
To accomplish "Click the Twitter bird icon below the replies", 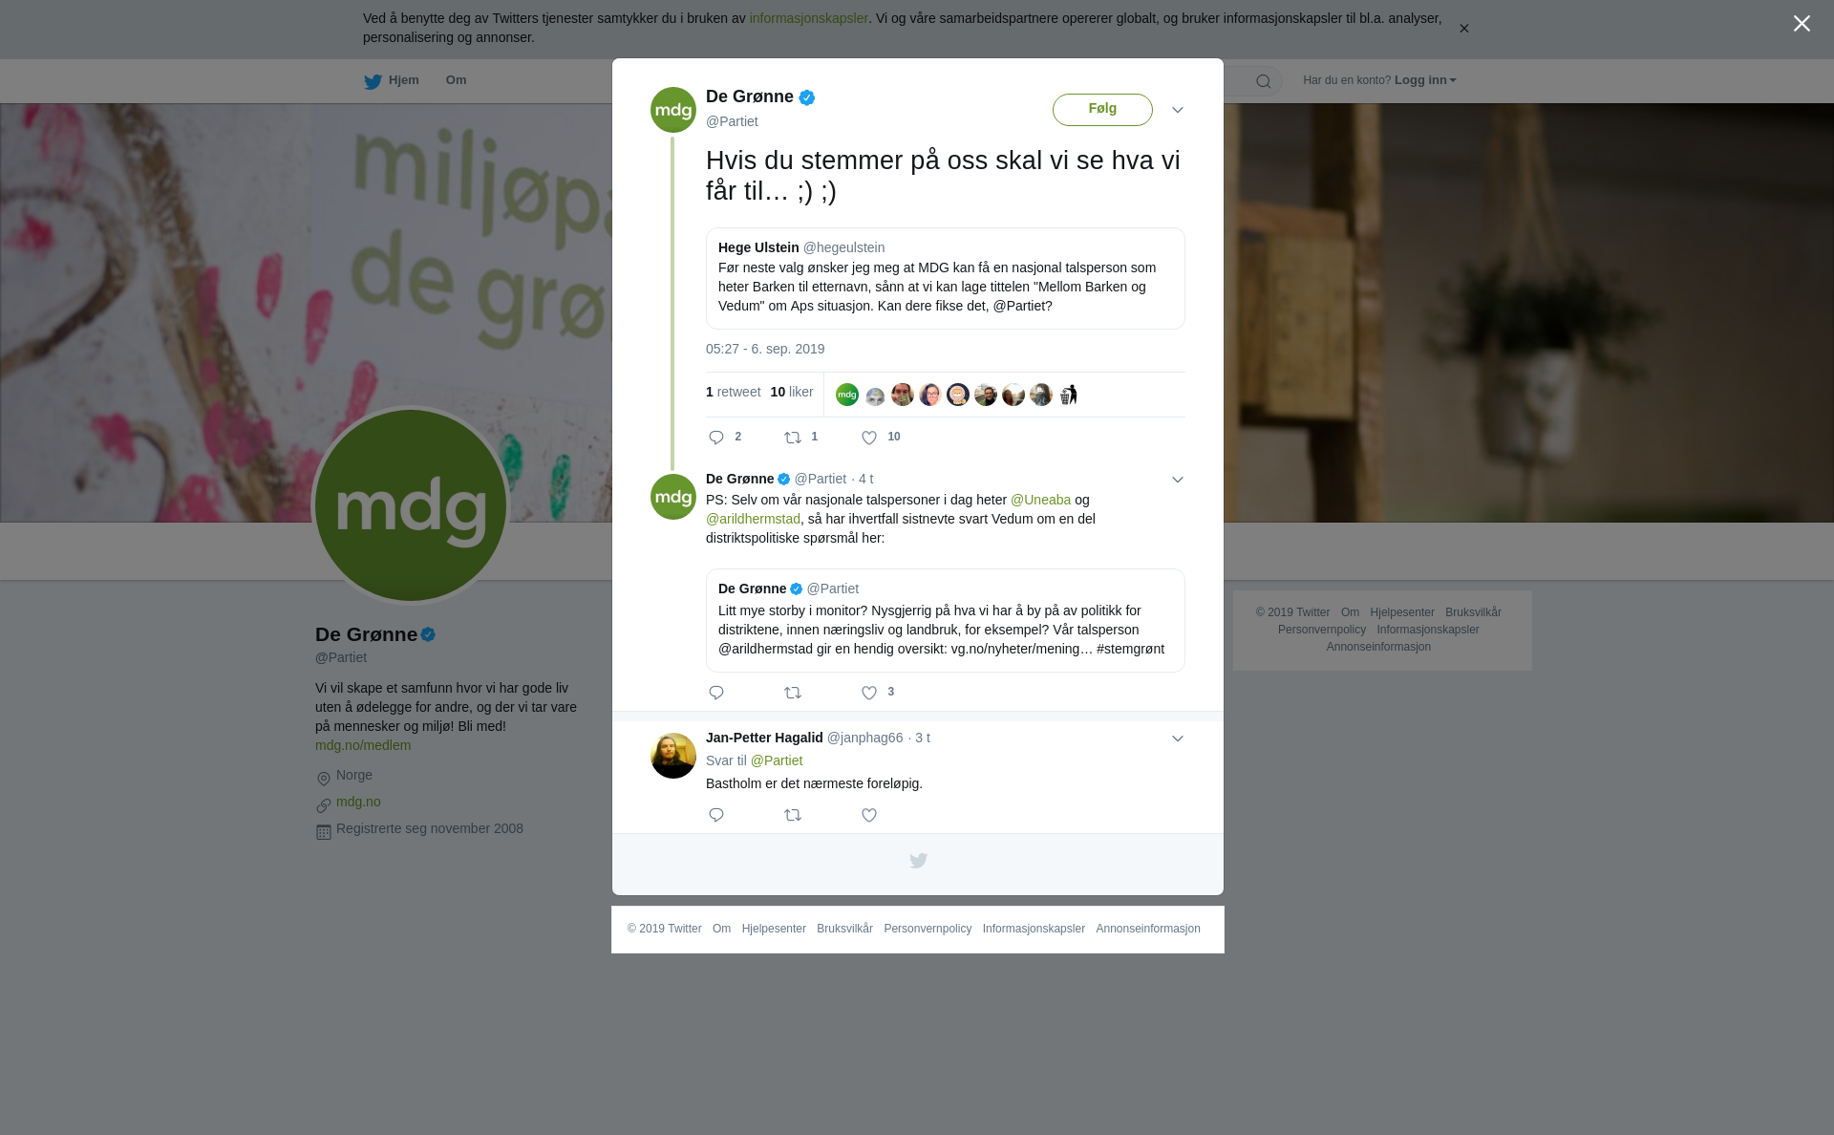I will coord(918,861).
